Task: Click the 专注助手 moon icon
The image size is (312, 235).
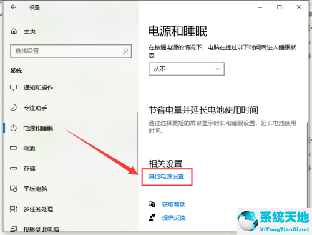Action: tap(14, 107)
